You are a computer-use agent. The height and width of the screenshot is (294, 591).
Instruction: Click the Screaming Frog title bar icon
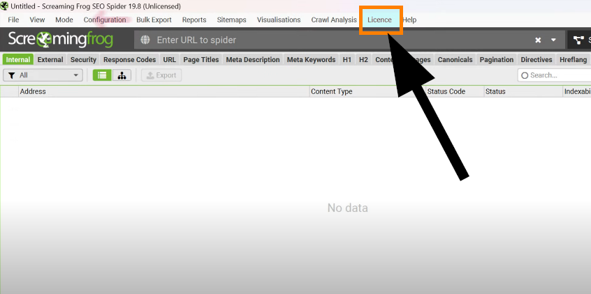click(x=4, y=6)
